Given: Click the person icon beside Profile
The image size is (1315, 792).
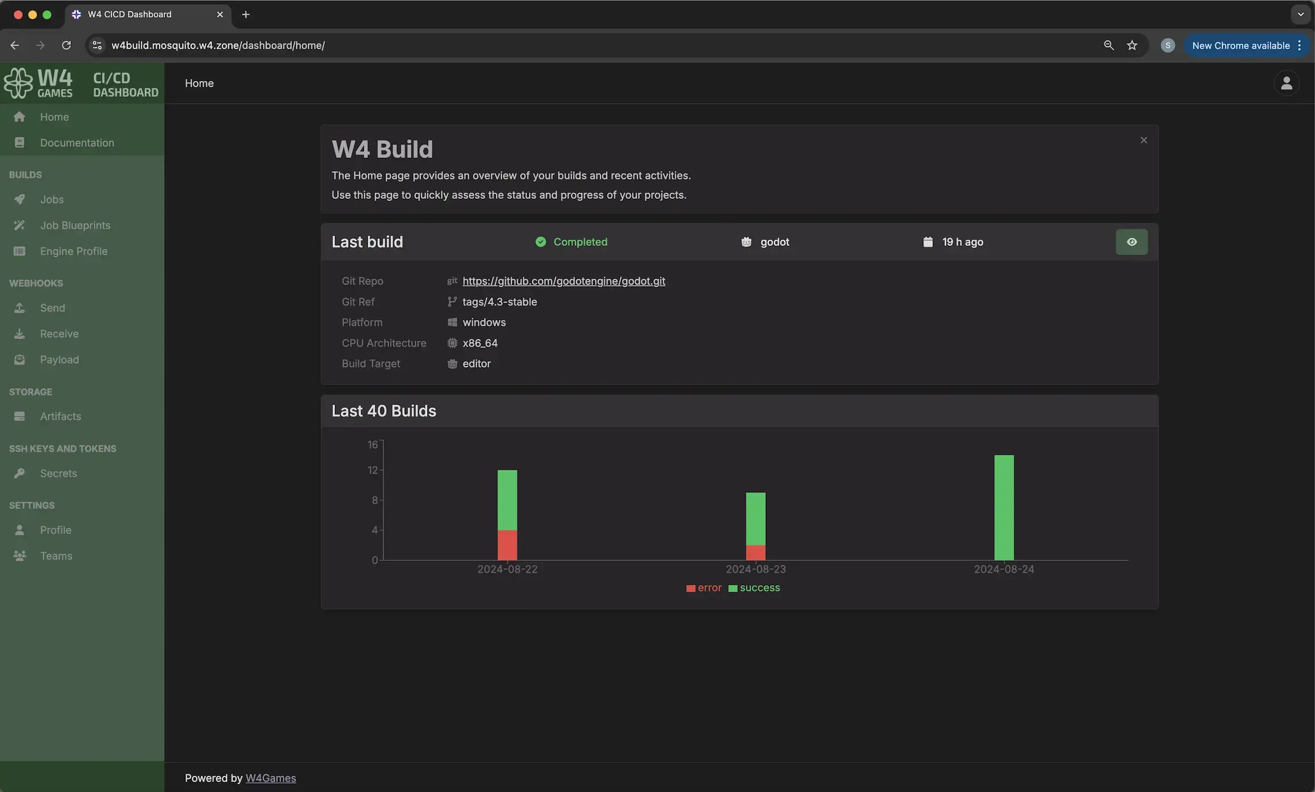Looking at the screenshot, I should (19, 530).
